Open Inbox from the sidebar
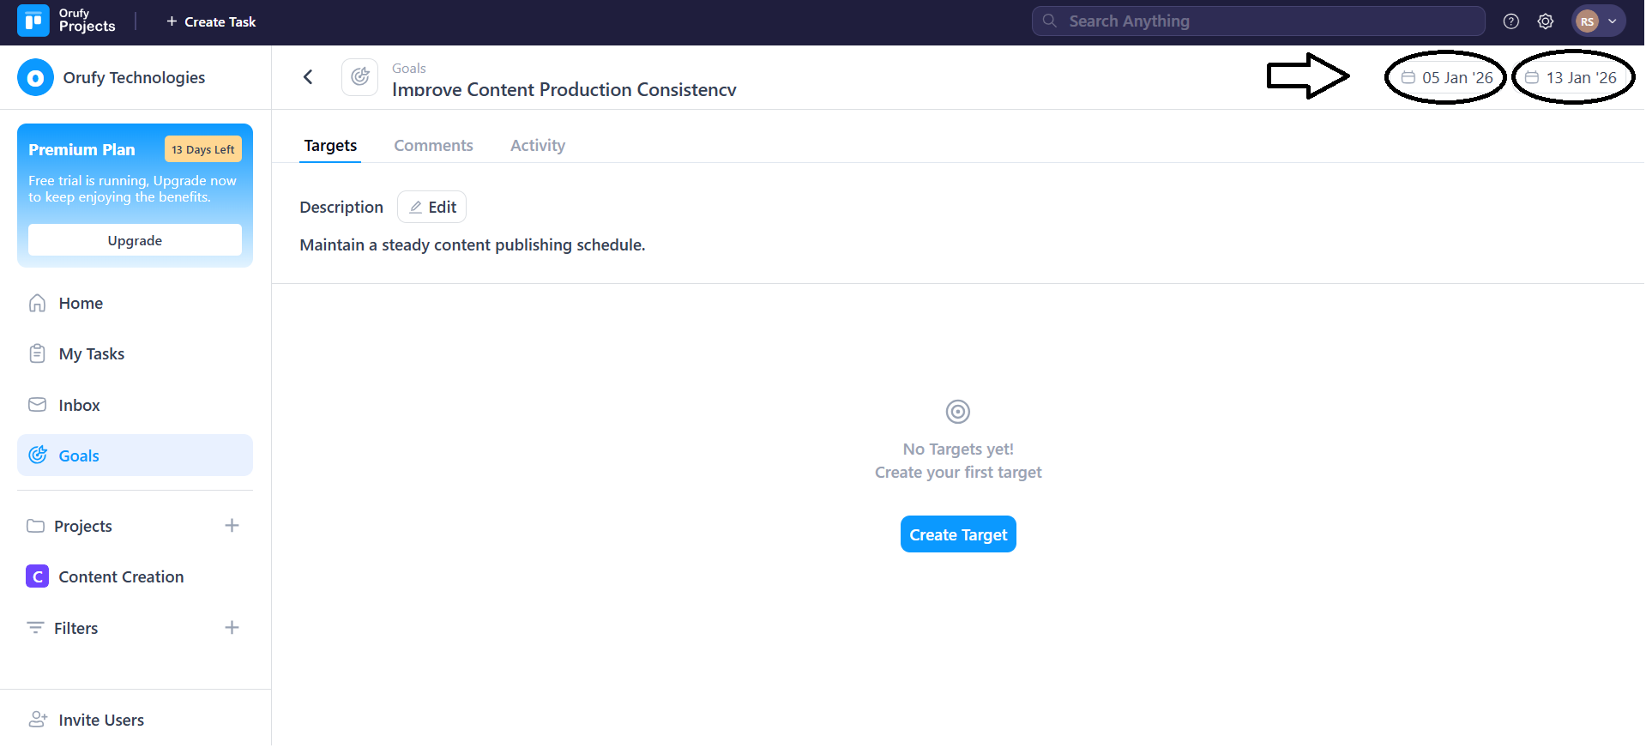 [x=79, y=406]
